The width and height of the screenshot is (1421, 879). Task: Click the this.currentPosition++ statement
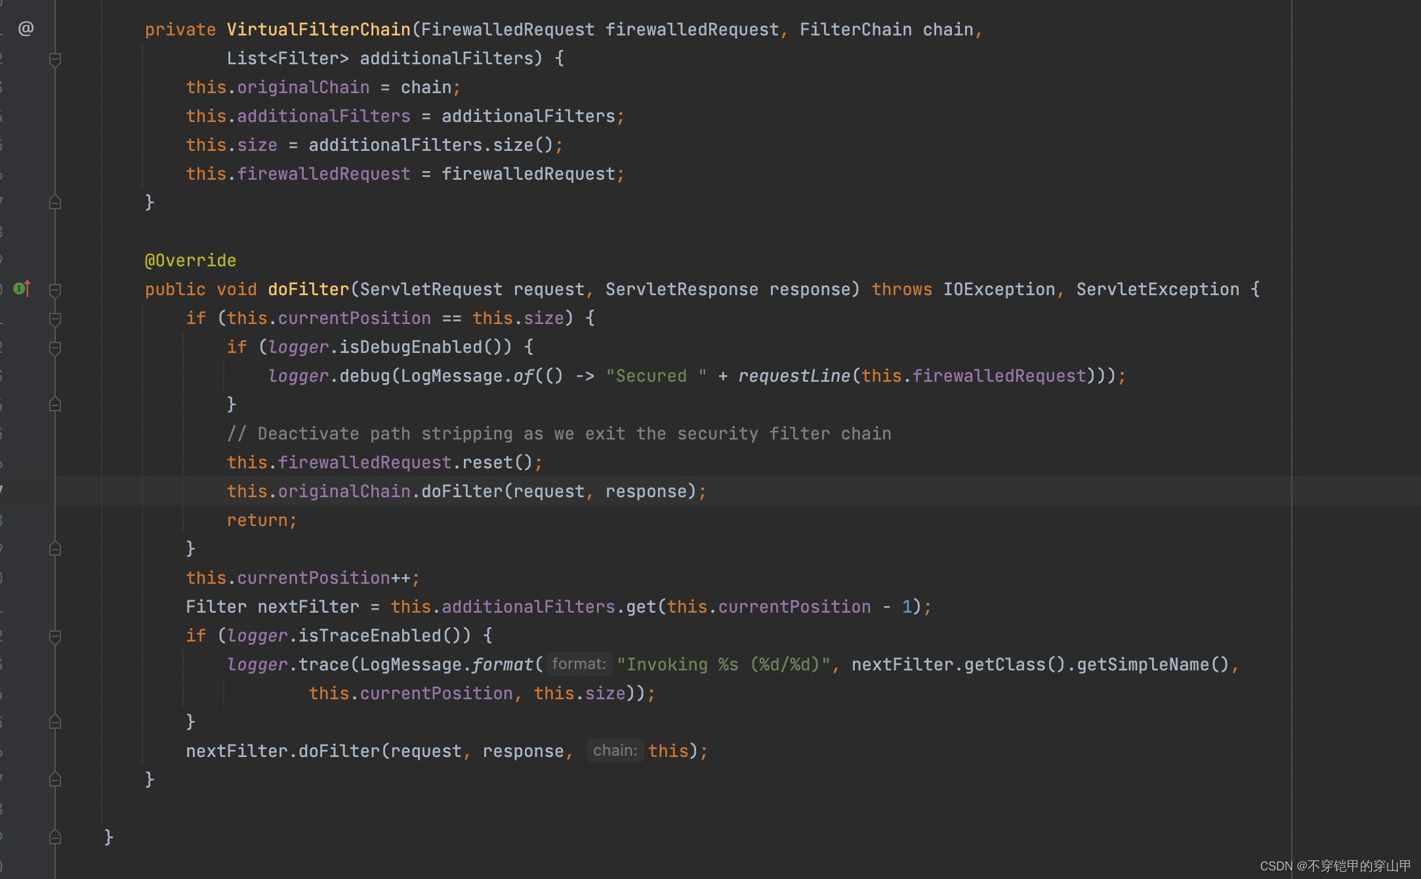tap(302, 578)
